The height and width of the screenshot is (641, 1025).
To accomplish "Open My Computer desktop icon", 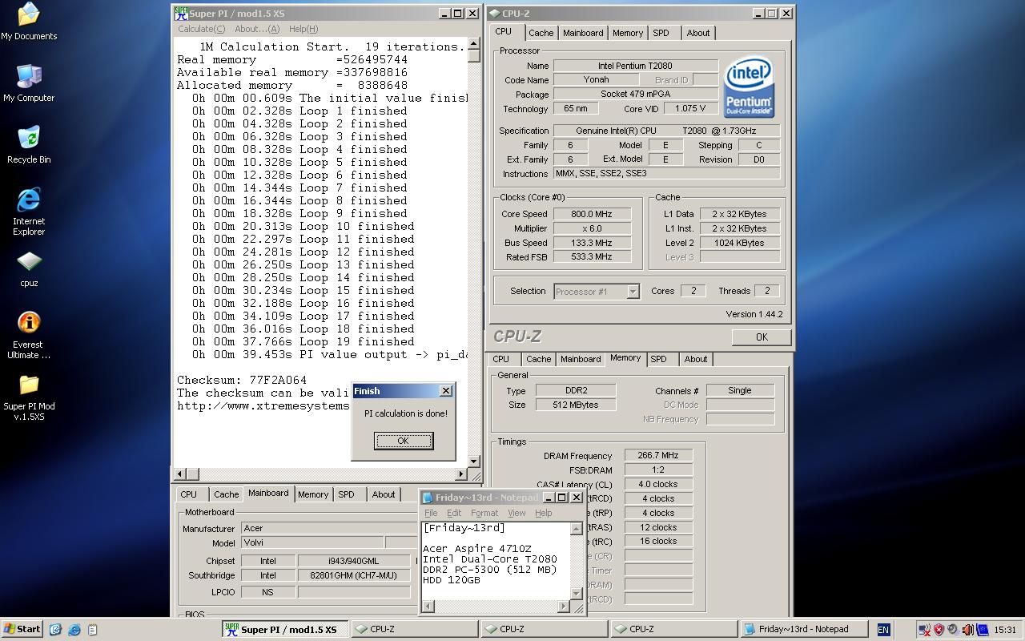I will pyautogui.click(x=29, y=83).
